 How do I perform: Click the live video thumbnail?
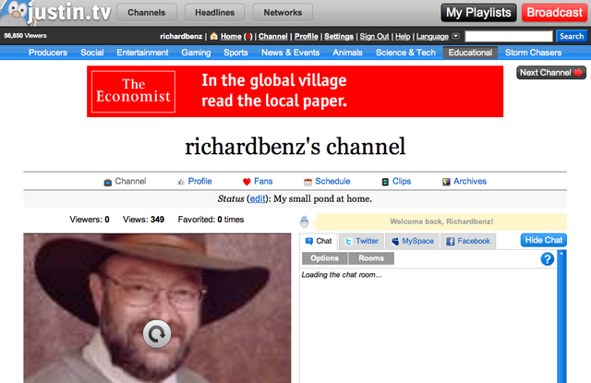pos(157,308)
